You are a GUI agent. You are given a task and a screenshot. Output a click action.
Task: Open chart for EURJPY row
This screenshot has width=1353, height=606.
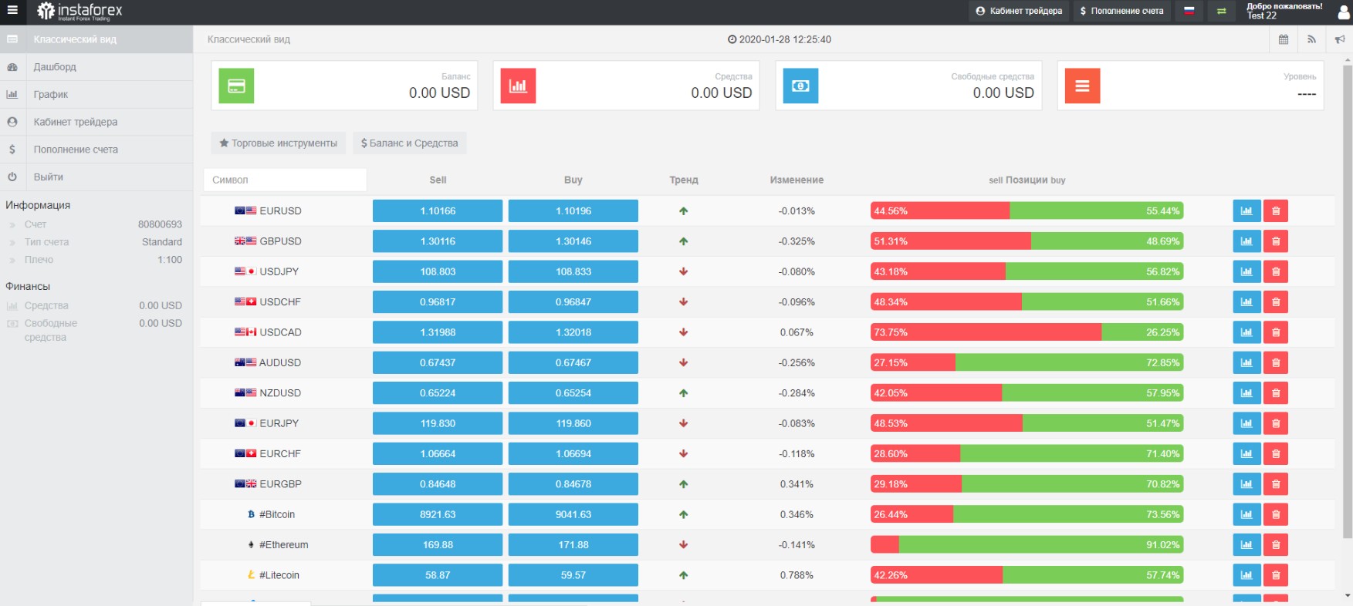coord(1246,423)
